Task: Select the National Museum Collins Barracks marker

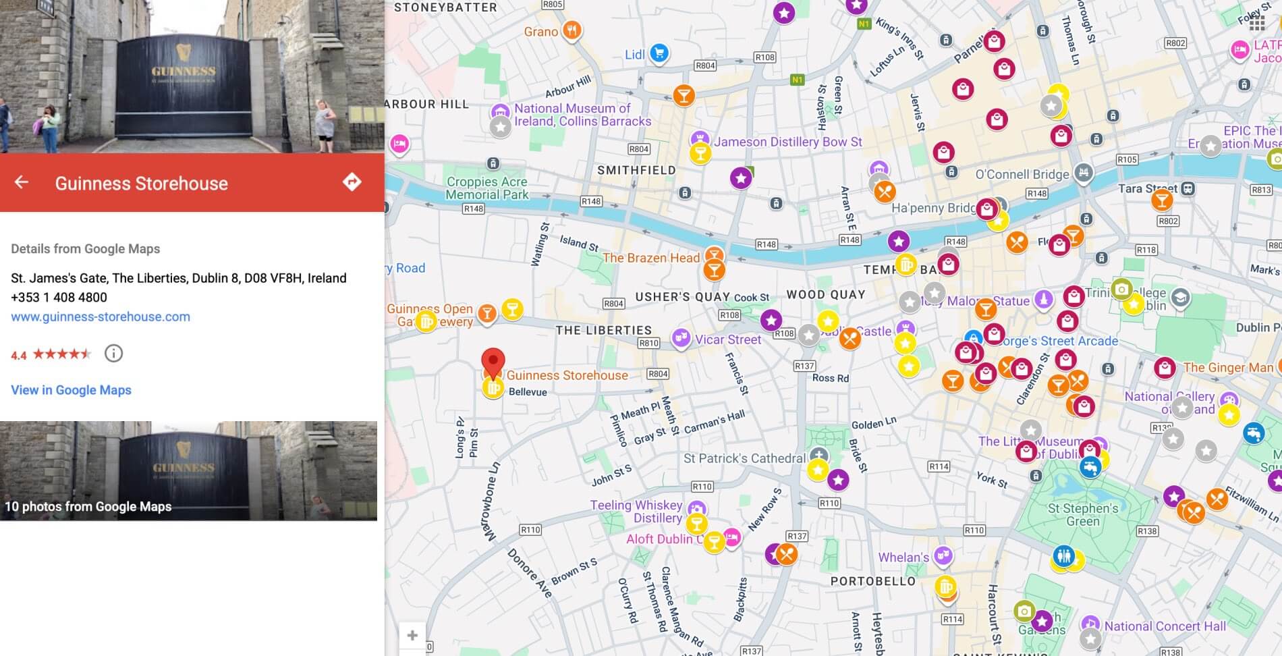Action: 500,111
